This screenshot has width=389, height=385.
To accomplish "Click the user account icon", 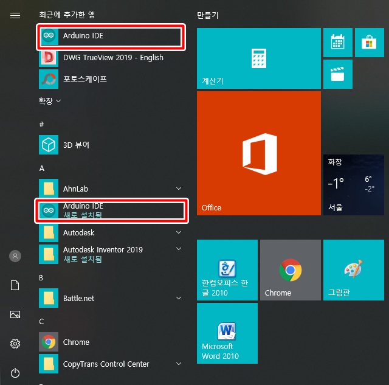I will tap(15, 256).
